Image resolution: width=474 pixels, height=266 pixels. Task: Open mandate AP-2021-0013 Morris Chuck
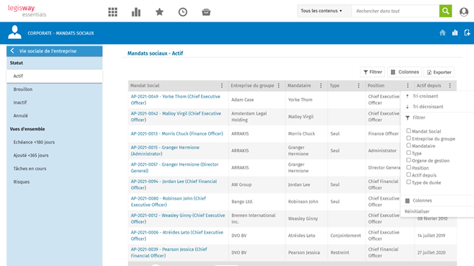(177, 133)
